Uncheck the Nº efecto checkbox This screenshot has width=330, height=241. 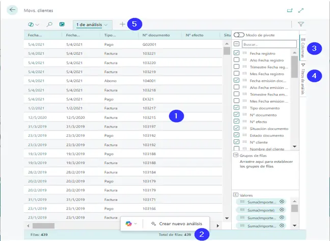[x=237, y=121]
